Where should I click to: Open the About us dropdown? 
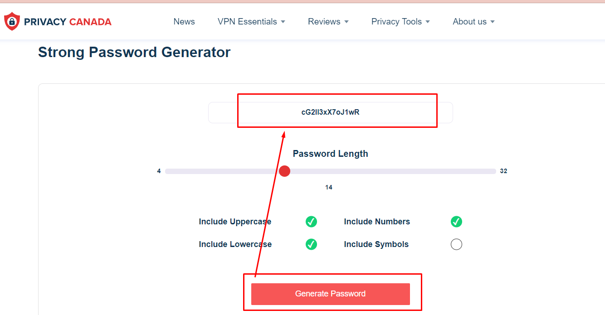(473, 21)
